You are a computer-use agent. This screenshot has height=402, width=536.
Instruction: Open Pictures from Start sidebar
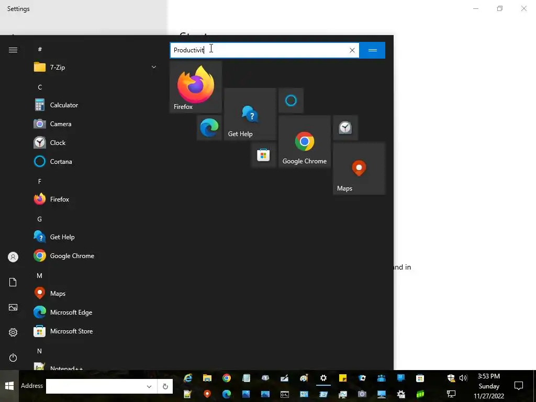click(13, 307)
